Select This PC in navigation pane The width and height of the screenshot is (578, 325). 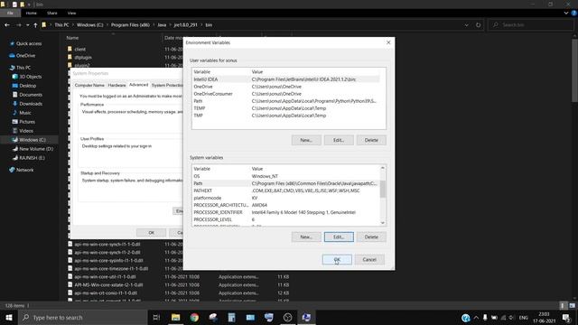pyautogui.click(x=23, y=68)
